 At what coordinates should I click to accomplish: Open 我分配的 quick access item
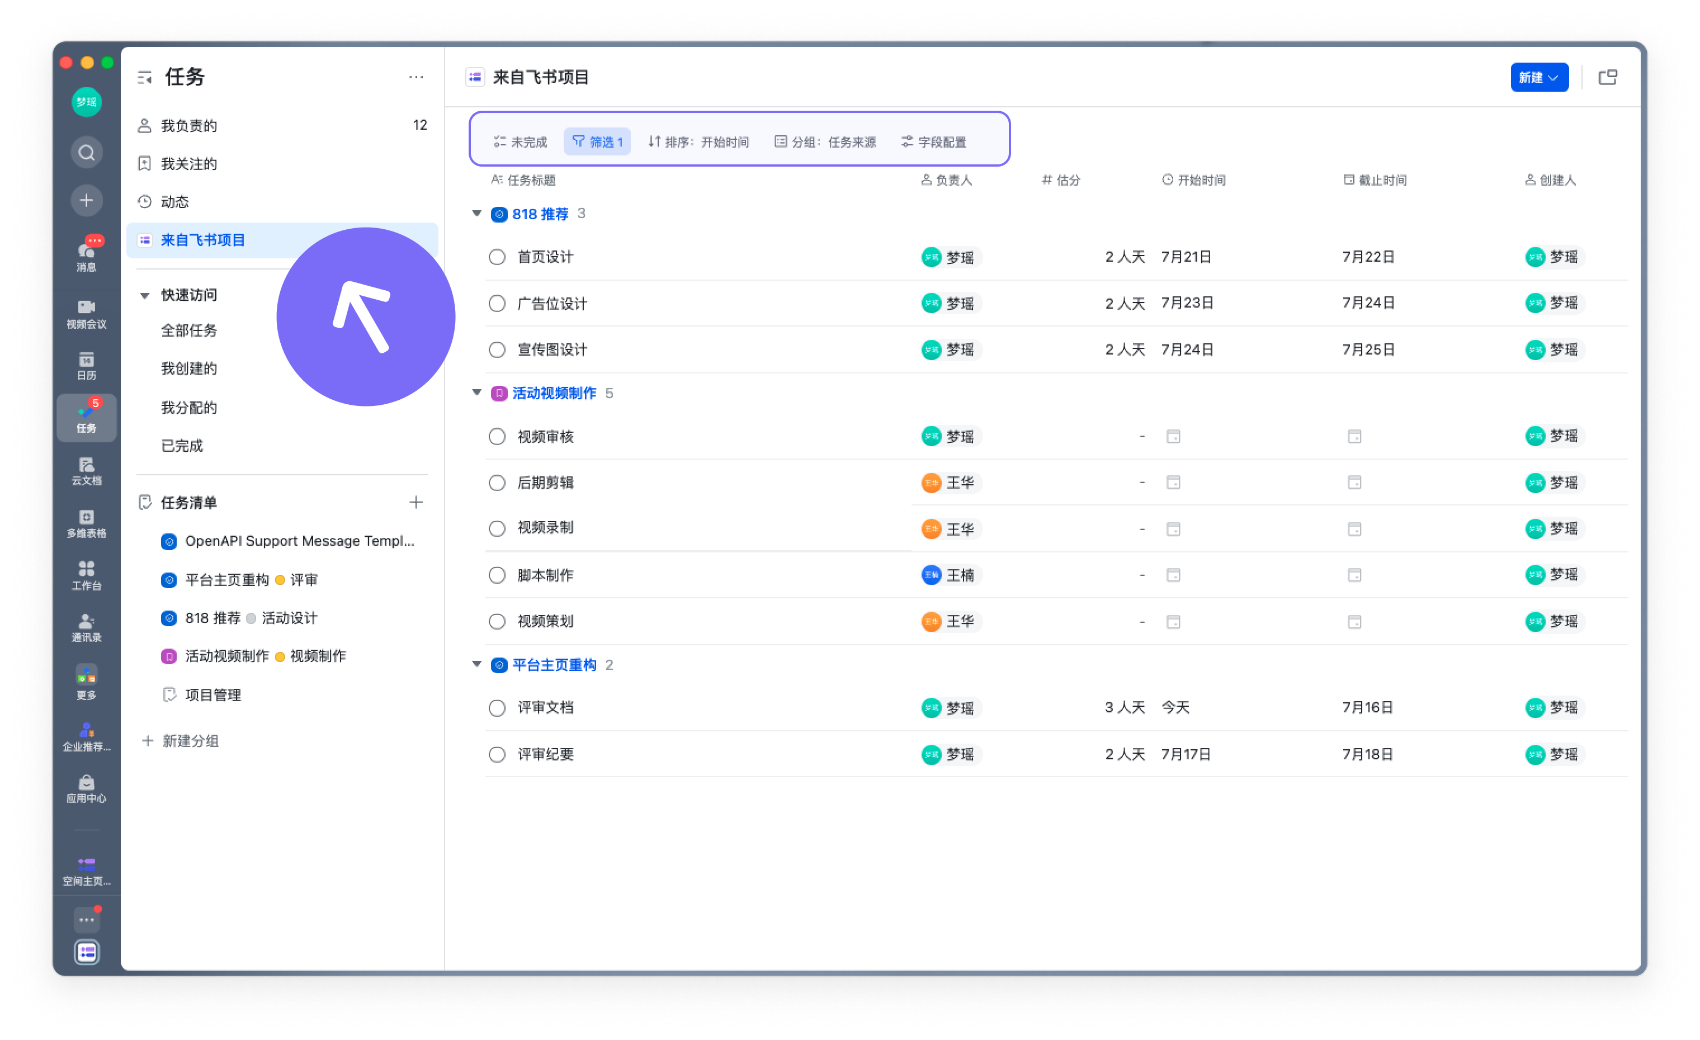[189, 408]
